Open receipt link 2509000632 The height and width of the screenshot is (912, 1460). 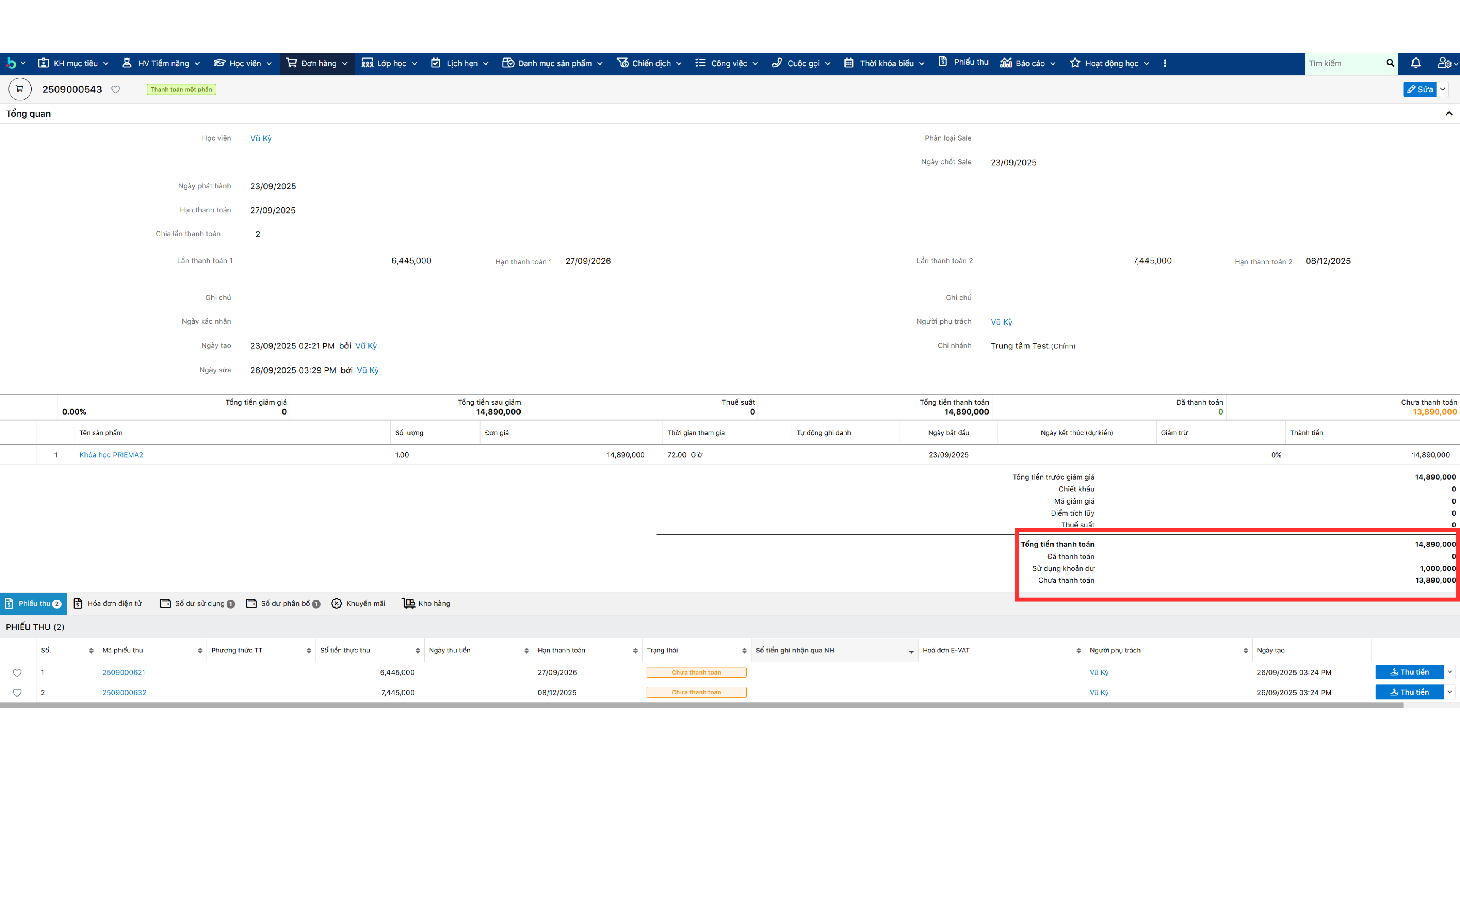tap(124, 692)
